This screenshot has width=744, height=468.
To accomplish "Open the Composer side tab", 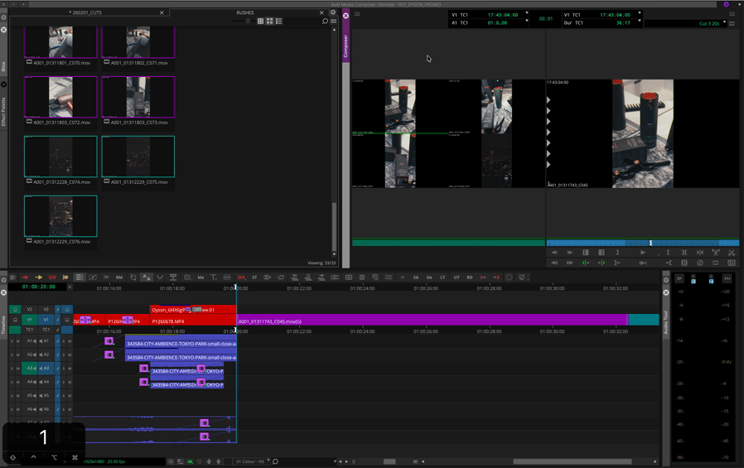I will [x=345, y=46].
